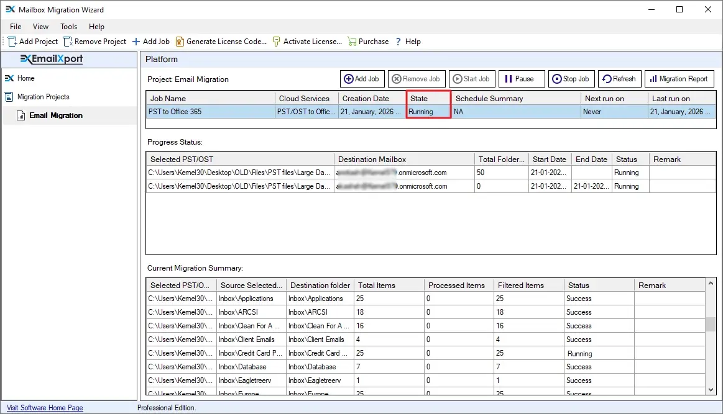
Task: Open the Migration Report
Action: 679,79
